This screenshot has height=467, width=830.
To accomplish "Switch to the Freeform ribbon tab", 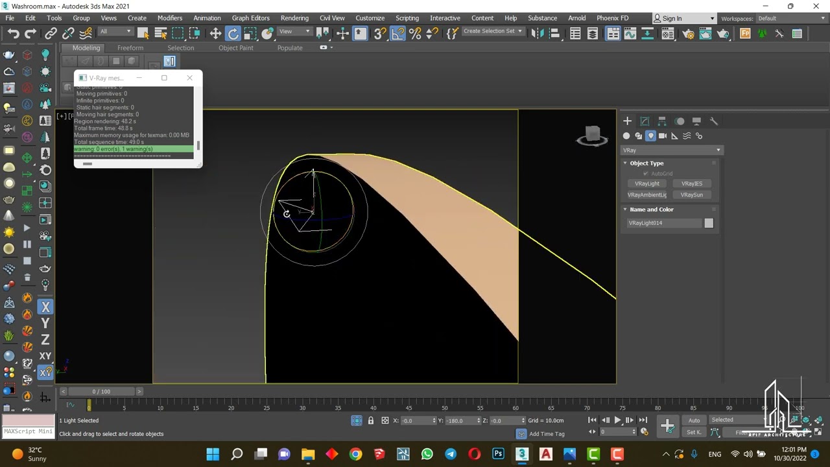I will 130,48.
